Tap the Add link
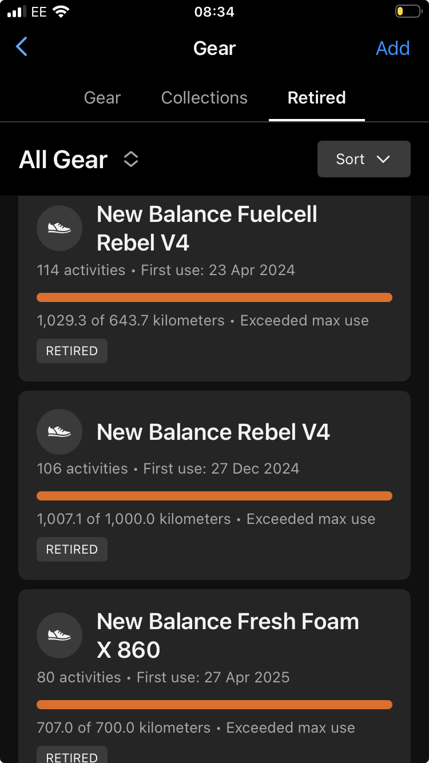This screenshot has height=763, width=429. click(x=393, y=48)
